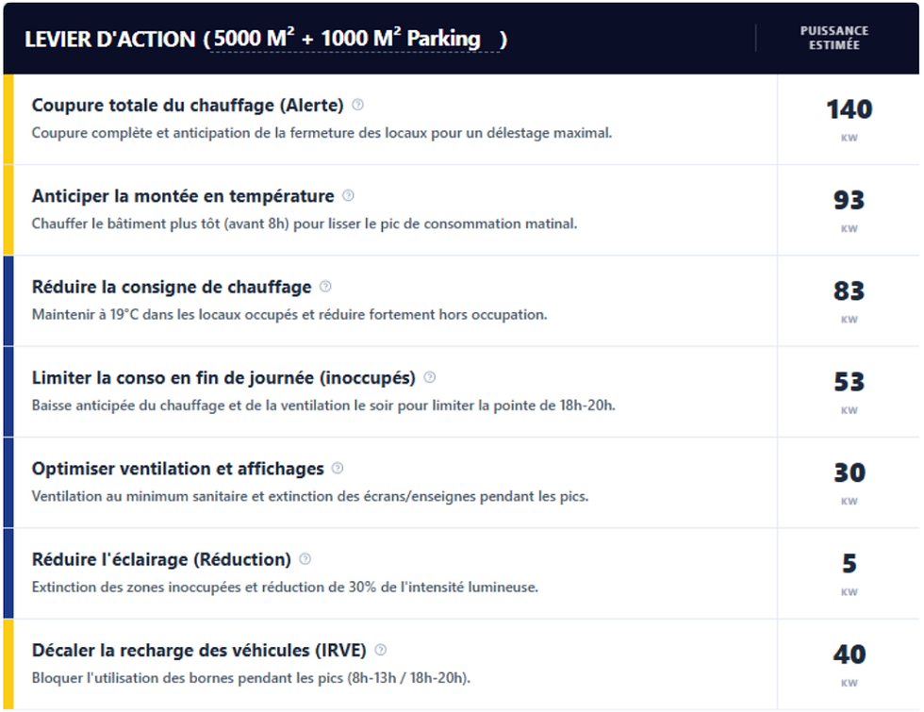Click the dark blue bar beside Réduire la consigne de chauffage

pyautogui.click(x=8, y=300)
